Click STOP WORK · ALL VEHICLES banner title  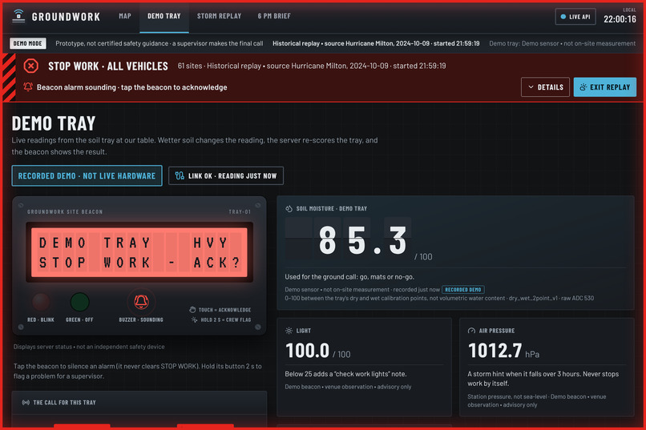[108, 66]
